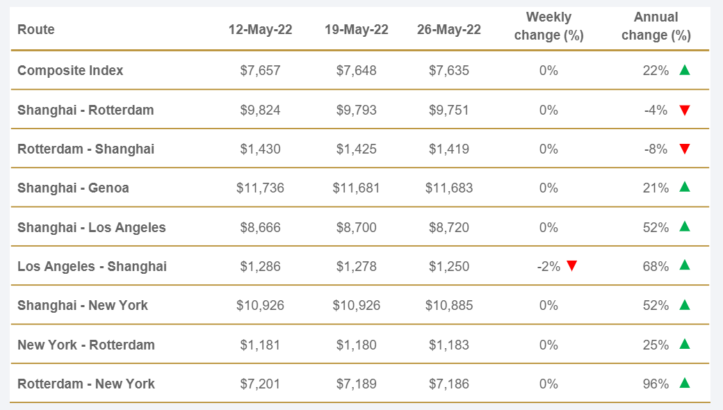Screen dimensions: 723x410
Task: Click red down arrow for Rotterdam - Shanghai
Action: pyautogui.click(x=685, y=149)
